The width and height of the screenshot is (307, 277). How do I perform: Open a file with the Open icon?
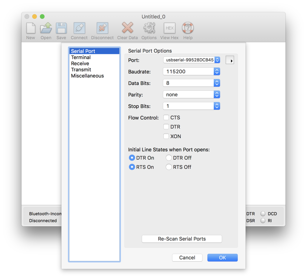[46, 28]
